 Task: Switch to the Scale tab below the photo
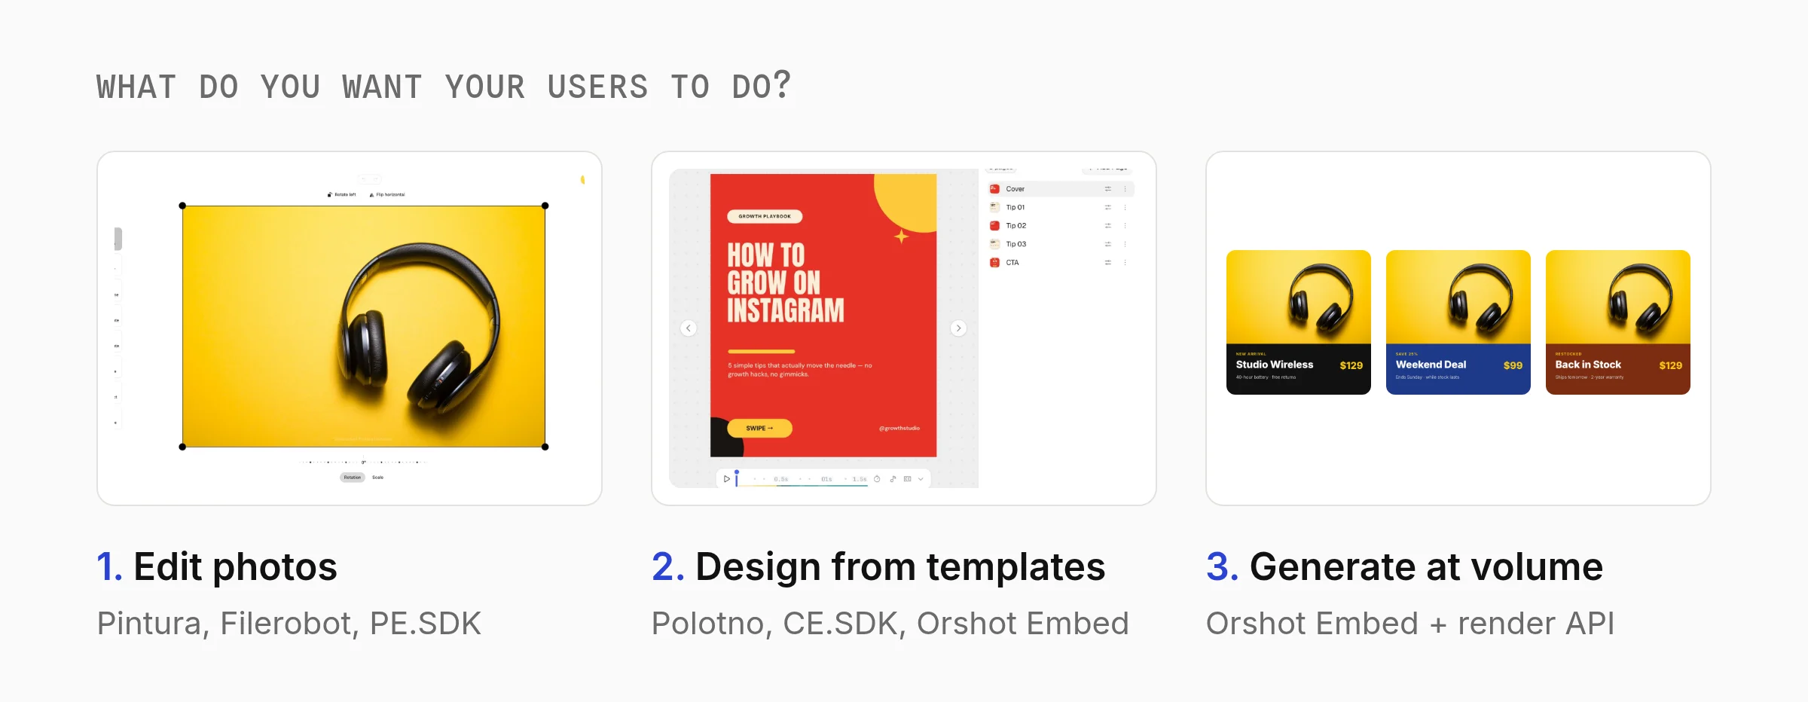[x=377, y=478]
